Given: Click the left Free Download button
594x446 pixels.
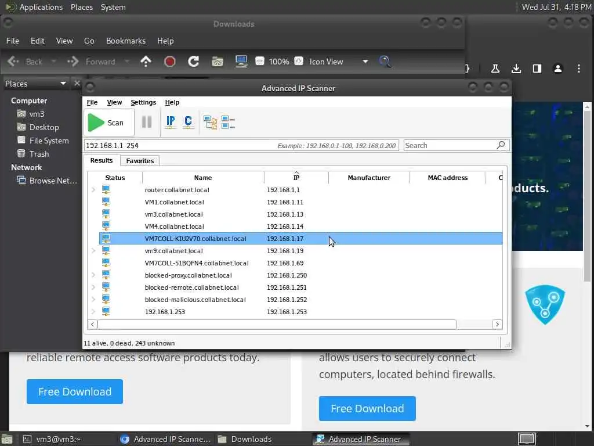Looking at the screenshot, I should (75, 391).
